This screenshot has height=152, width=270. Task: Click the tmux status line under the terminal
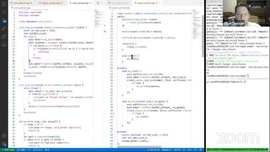coord(237,149)
